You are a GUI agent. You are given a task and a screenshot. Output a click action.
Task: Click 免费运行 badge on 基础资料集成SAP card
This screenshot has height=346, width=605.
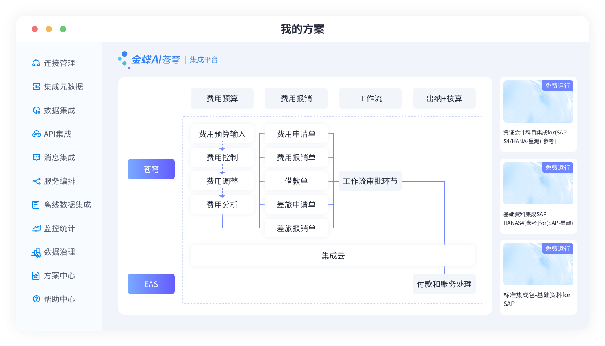pos(558,167)
